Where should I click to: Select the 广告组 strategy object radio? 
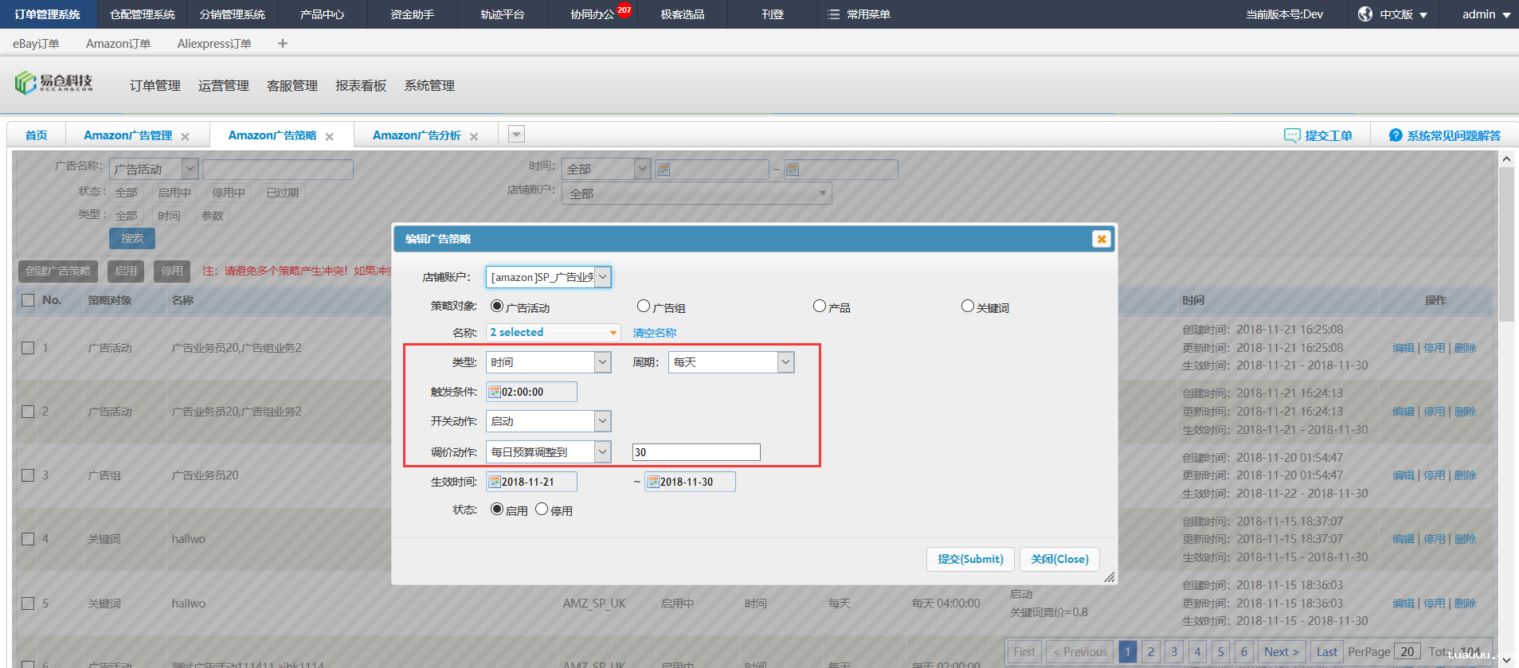tap(644, 307)
